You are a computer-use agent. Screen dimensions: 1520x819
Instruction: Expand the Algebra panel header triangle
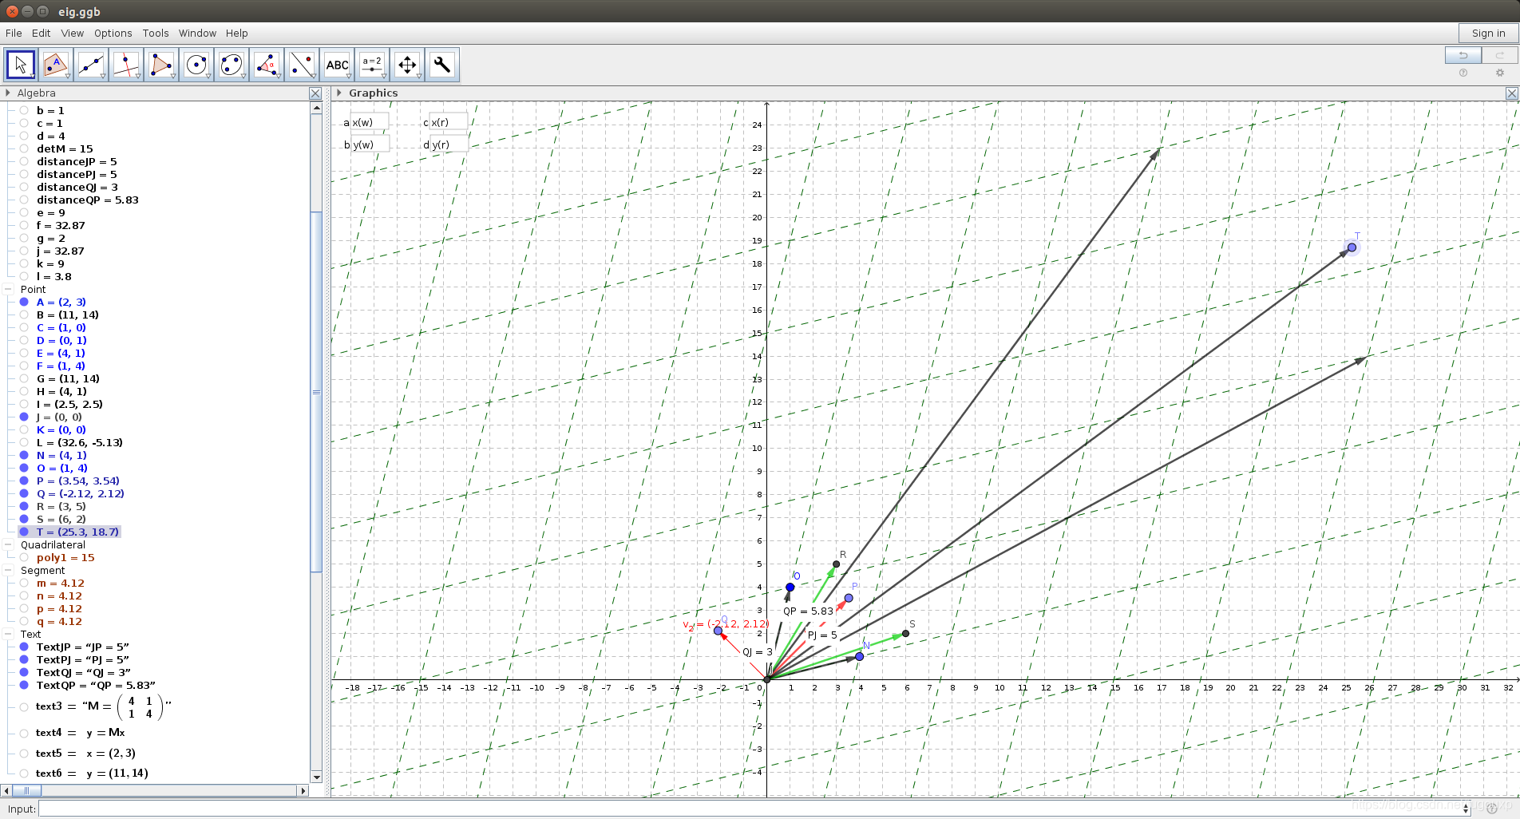(x=8, y=93)
